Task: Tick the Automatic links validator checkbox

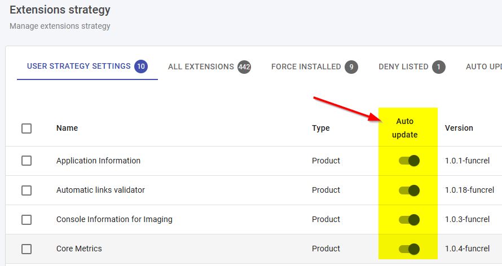Action: point(27,190)
